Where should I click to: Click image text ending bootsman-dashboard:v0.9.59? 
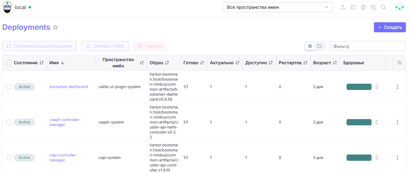[163, 87]
